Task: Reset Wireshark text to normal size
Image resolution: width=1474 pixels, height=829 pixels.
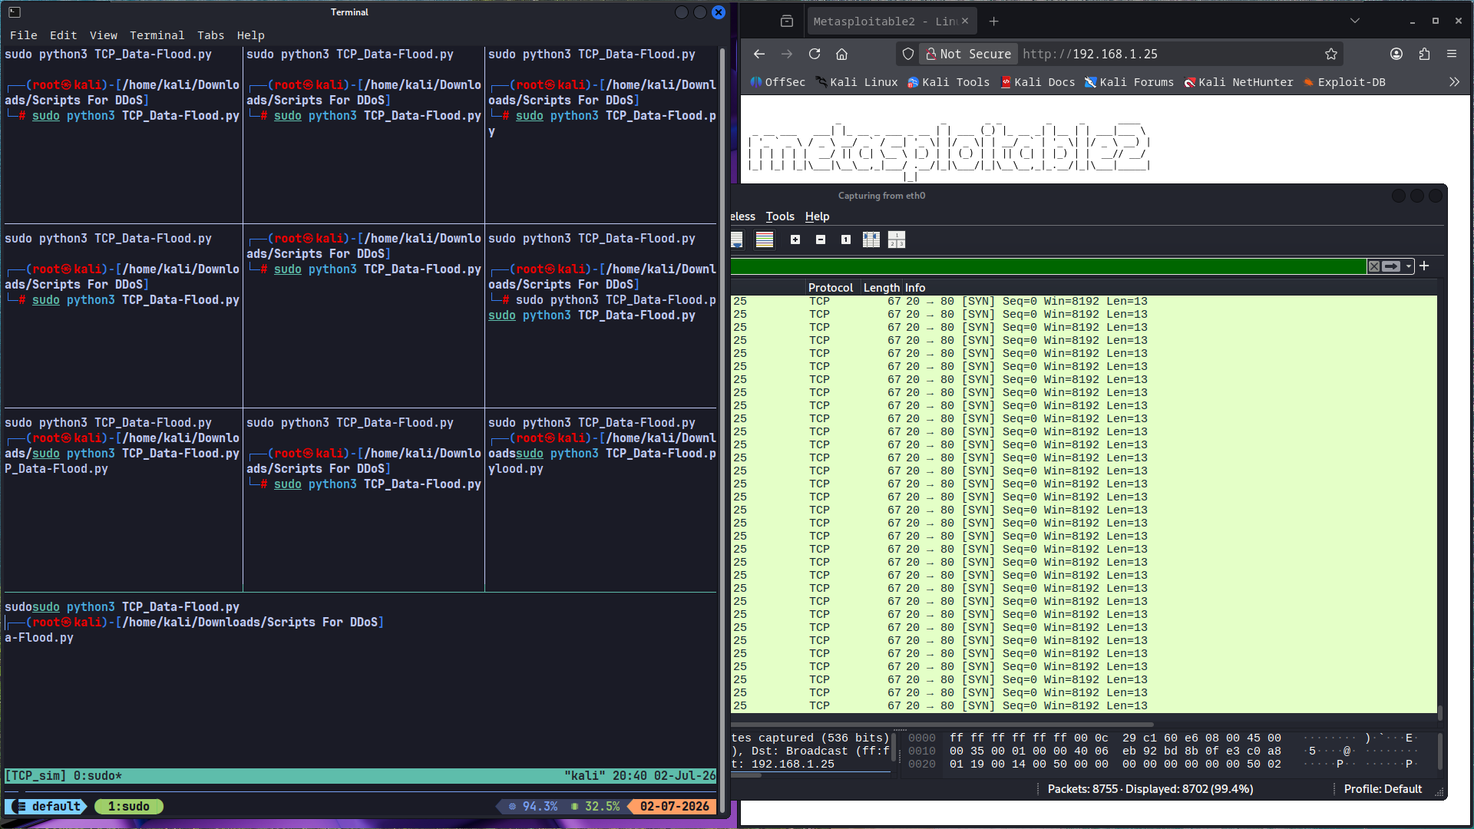Action: click(846, 239)
